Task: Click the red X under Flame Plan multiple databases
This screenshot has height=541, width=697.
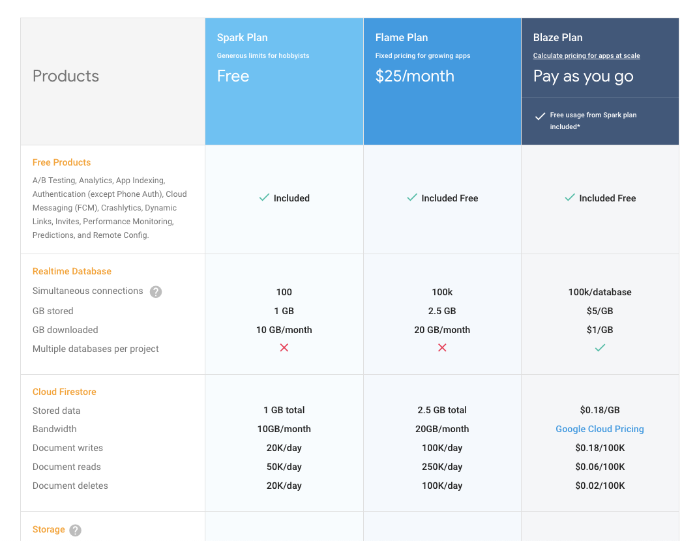Action: (442, 347)
